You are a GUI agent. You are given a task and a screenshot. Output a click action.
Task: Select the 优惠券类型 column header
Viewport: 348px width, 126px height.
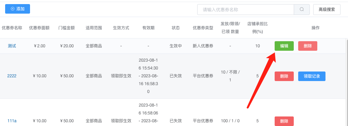pyautogui.click(x=203, y=28)
